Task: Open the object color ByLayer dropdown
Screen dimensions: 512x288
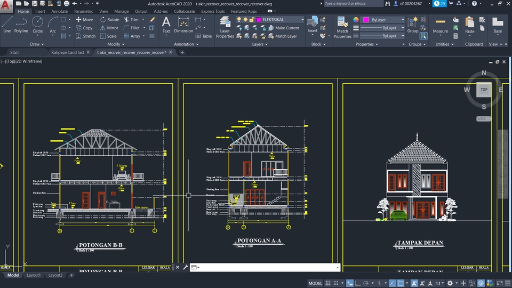Action: click(403, 20)
